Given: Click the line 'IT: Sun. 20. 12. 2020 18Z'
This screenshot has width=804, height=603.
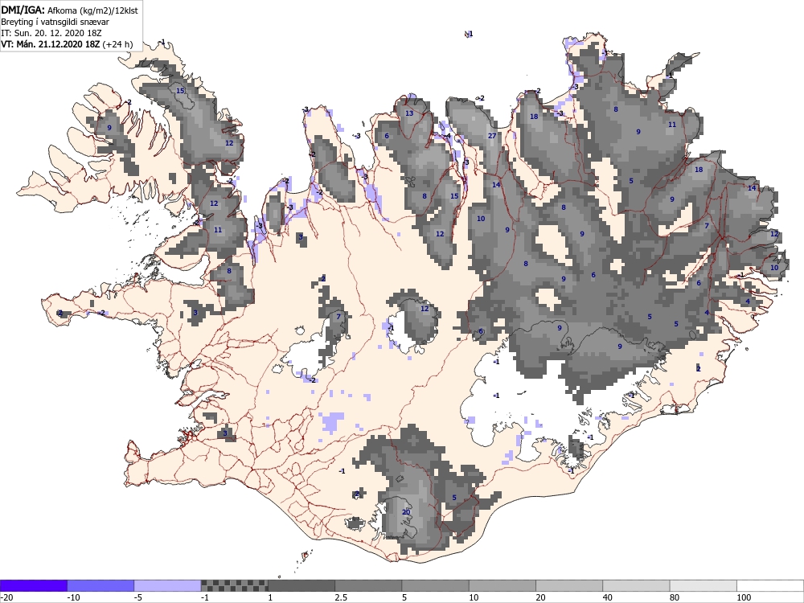Looking at the screenshot, I should [51, 33].
